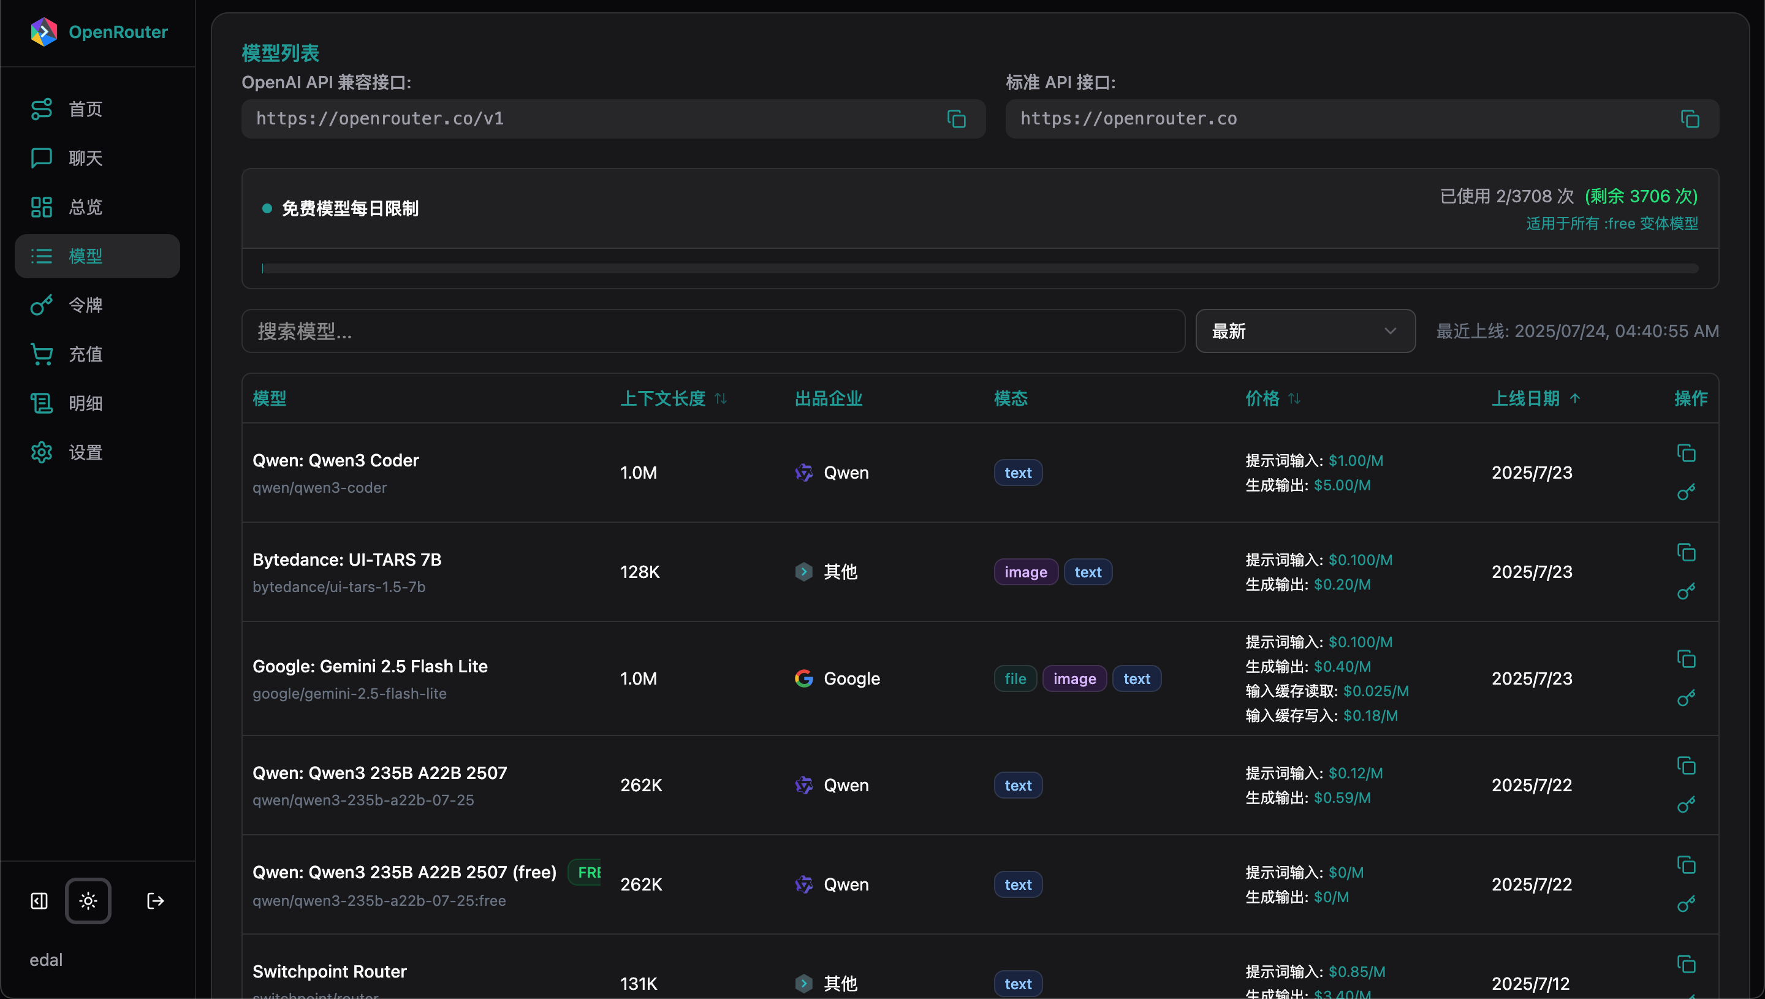
Task: Select the 模型 models menu item
Action: coord(97,256)
